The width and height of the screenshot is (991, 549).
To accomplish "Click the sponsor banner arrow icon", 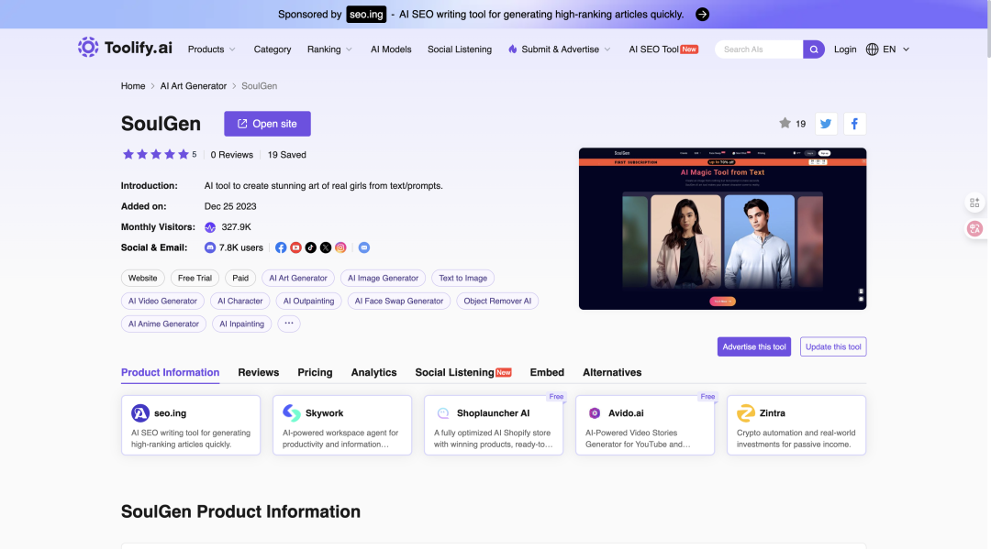I will coord(702,15).
